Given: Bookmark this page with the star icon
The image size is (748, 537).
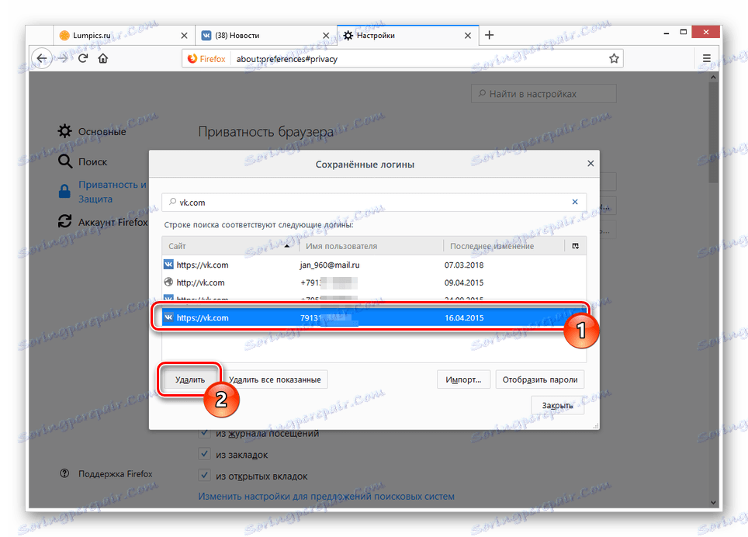Looking at the screenshot, I should coord(614,59).
